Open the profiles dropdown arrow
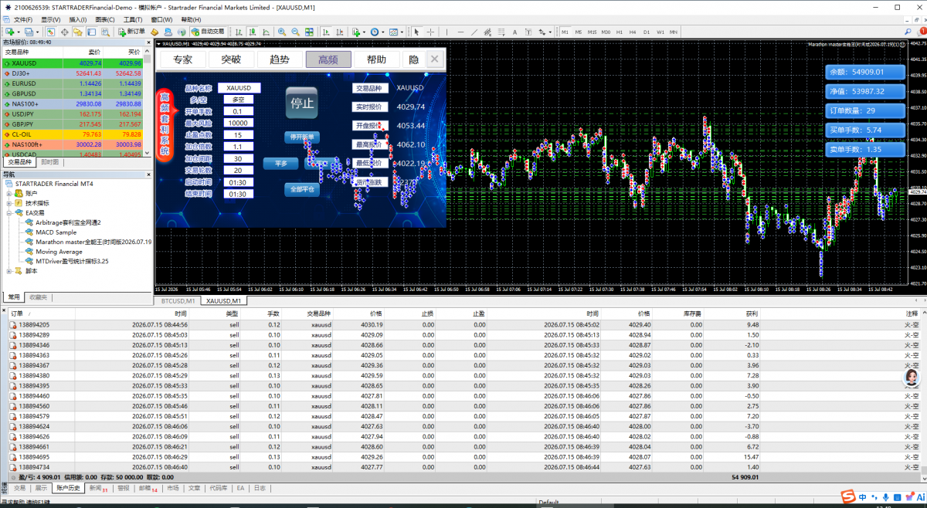Image resolution: width=927 pixels, height=508 pixels. pos(38,32)
